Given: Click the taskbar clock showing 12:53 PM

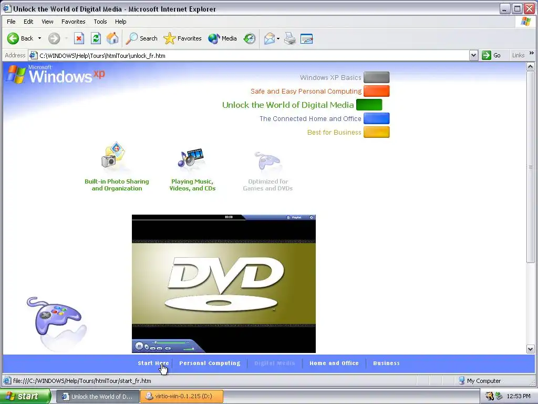Looking at the screenshot, I should pyautogui.click(x=519, y=397).
